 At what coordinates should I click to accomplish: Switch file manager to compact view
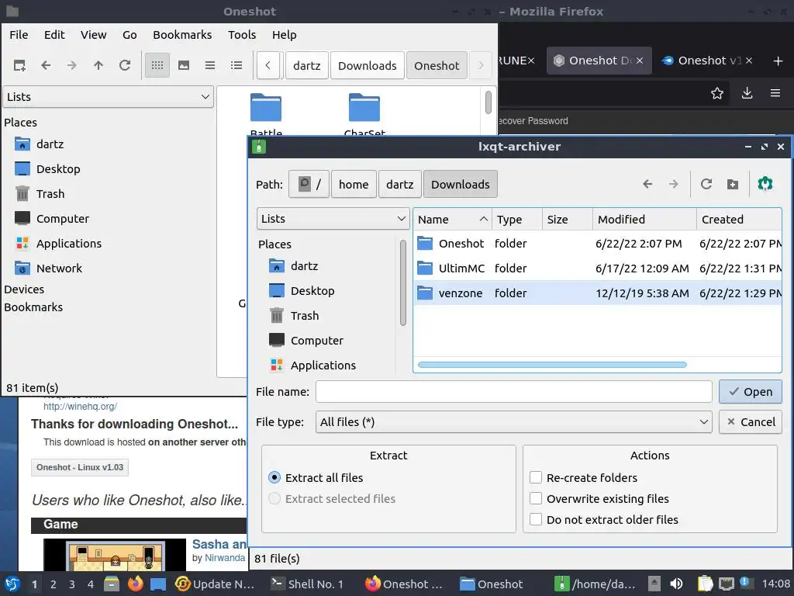pyautogui.click(x=210, y=65)
